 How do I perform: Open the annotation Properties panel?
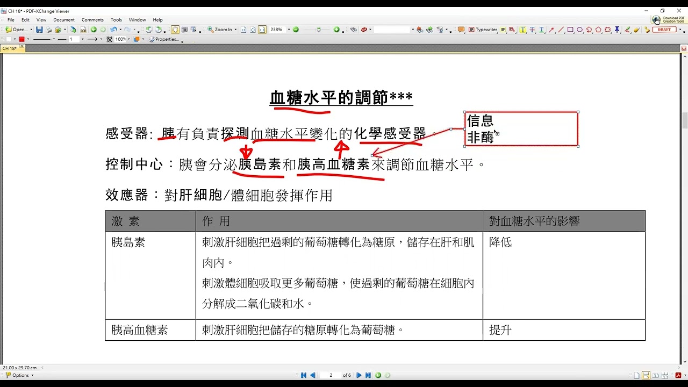pyautogui.click(x=164, y=39)
